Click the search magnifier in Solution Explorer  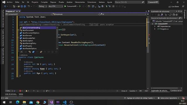[180, 18]
